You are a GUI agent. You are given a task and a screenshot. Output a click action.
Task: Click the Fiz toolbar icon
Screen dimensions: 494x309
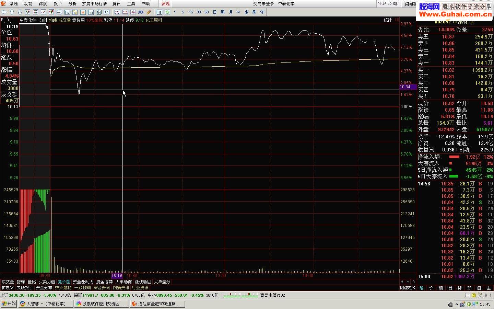(x=91, y=12)
